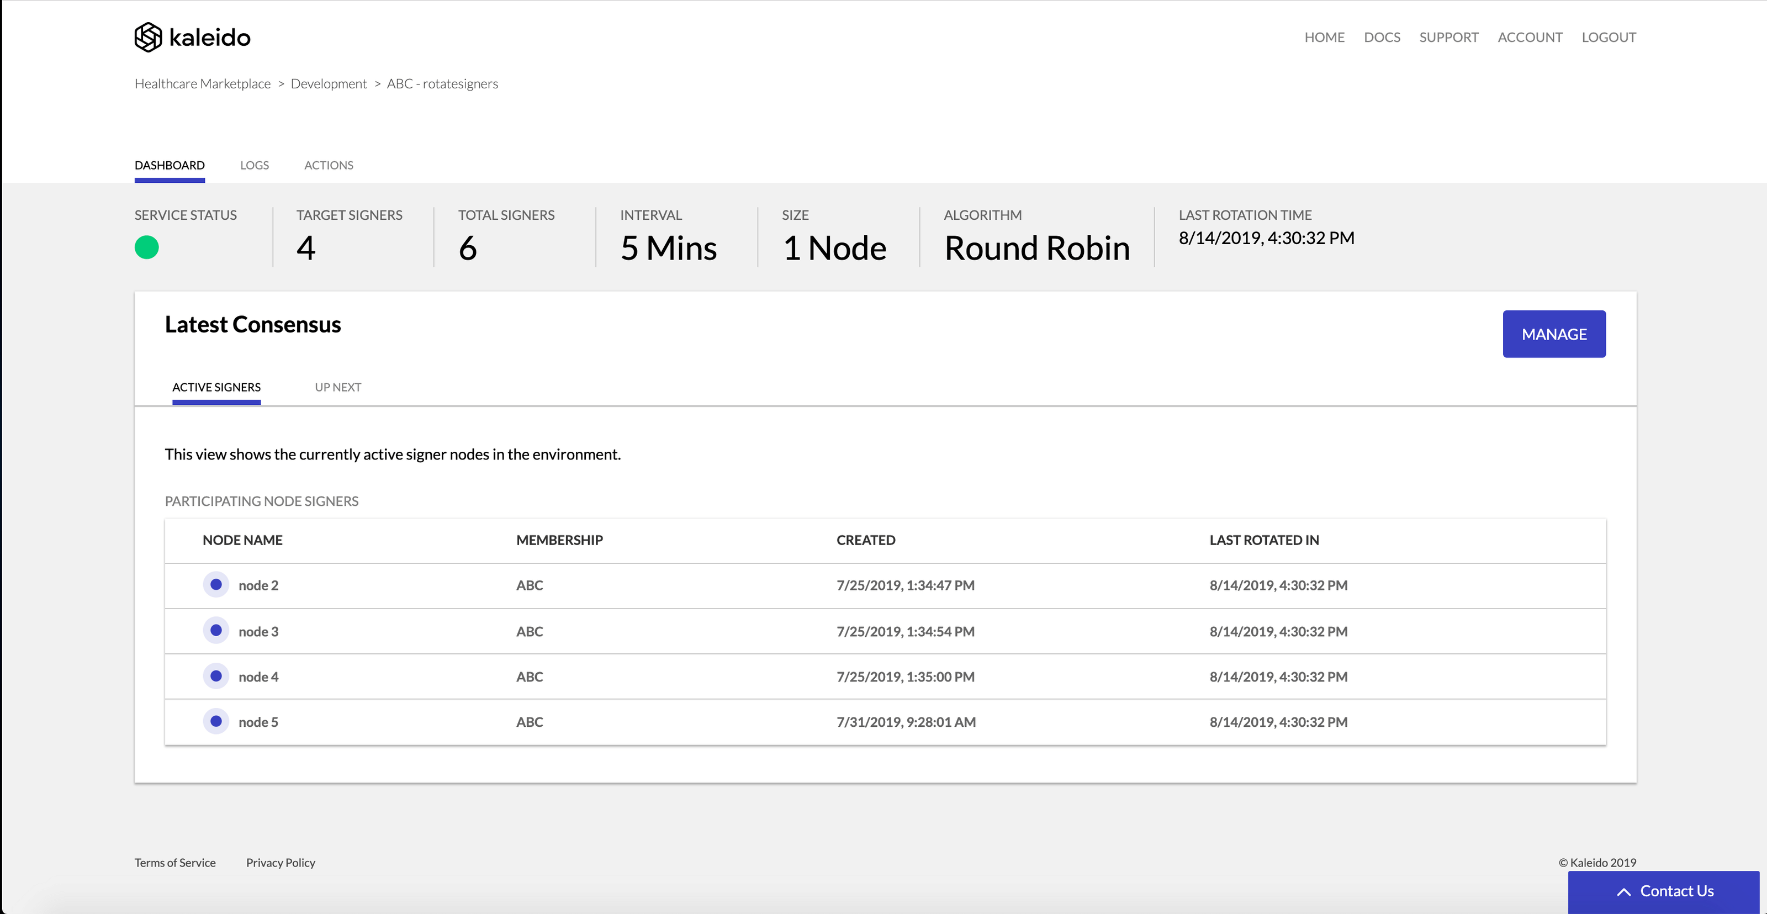Switch to the LOGS tab
This screenshot has height=914, width=1767.
pos(255,165)
